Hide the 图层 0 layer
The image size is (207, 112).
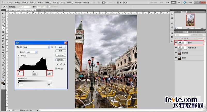176,58
